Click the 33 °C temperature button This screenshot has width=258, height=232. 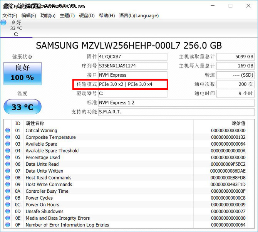[x=23, y=107]
